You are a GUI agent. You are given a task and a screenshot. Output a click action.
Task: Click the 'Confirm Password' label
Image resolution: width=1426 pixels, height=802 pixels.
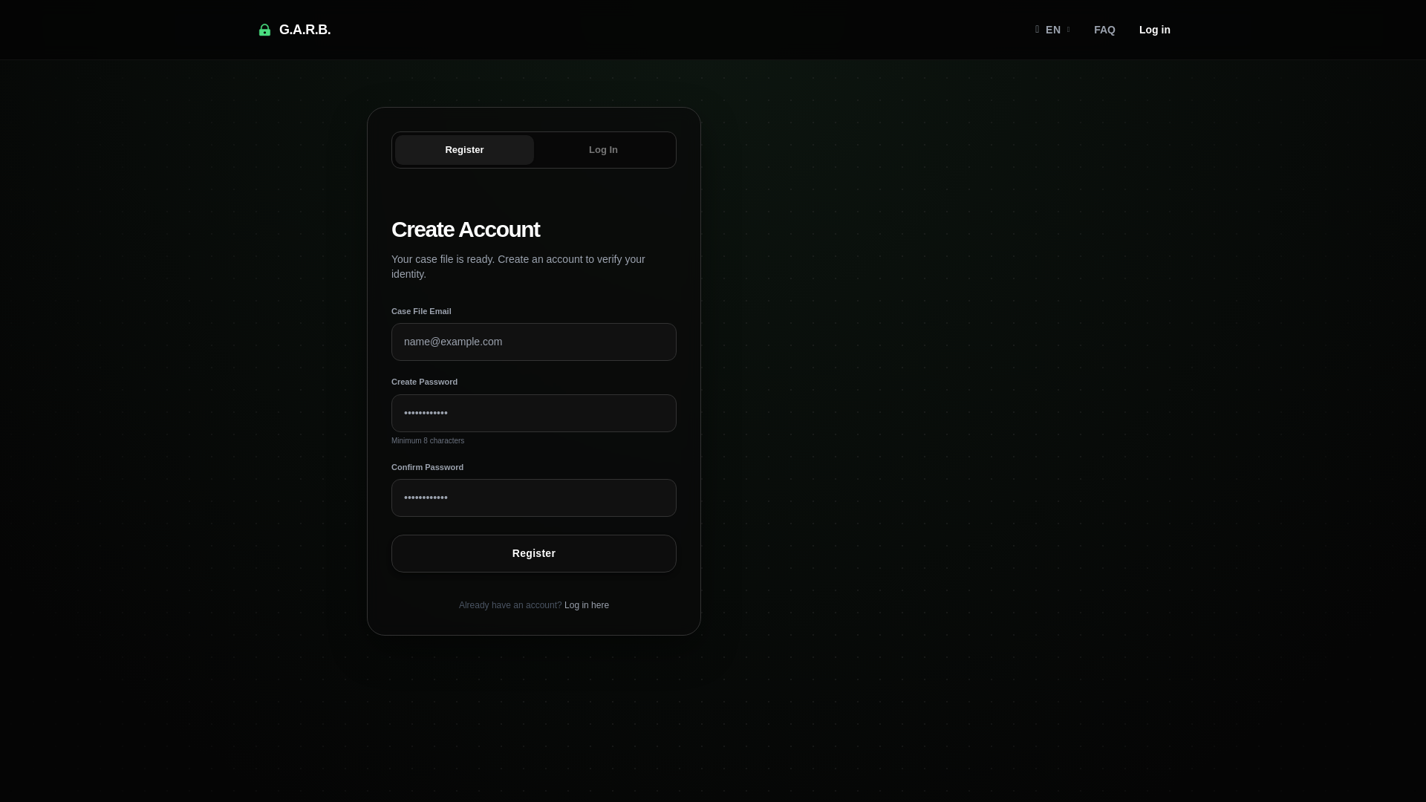point(427,467)
